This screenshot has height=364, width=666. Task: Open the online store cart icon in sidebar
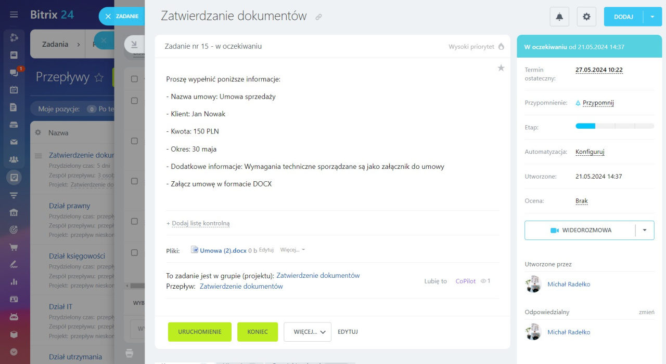pos(14,247)
